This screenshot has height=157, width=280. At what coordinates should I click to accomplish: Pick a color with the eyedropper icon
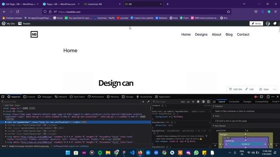[148, 102]
